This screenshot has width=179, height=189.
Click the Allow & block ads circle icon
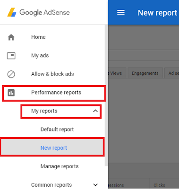coord(11,74)
